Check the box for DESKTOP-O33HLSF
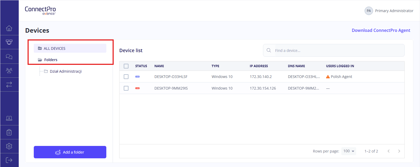Image resolution: width=420 pixels, height=167 pixels. pyautogui.click(x=126, y=77)
